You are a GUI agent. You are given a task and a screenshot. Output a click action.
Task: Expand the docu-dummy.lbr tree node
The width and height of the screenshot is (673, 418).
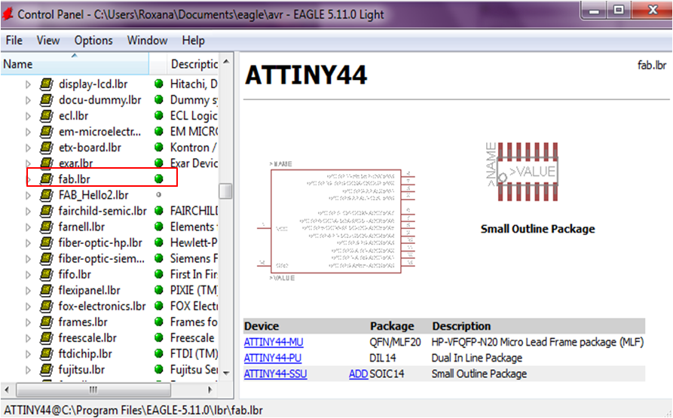click(28, 100)
